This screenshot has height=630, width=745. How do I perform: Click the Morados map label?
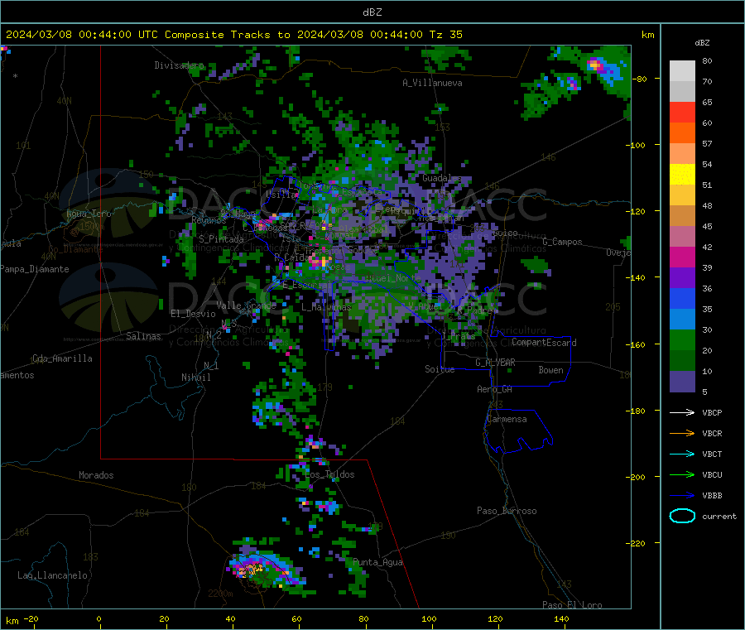pos(96,475)
